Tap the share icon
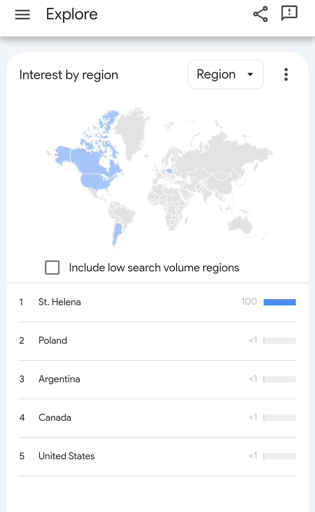Viewport: 315px width, 512px height. click(x=260, y=14)
